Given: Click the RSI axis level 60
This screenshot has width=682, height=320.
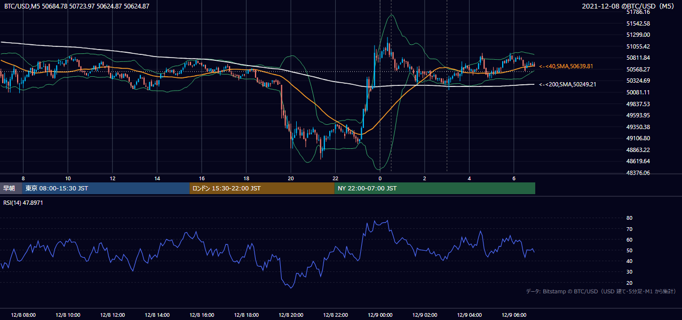Looking at the screenshot, I should 629,239.
